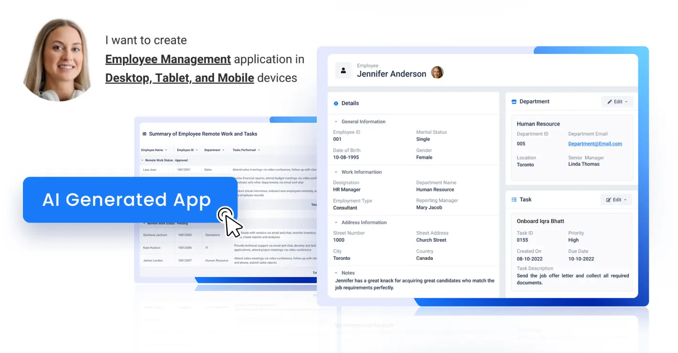This screenshot has width=678, height=353.
Task: Click Jennifer Anderson's avatar icon
Action: click(437, 72)
